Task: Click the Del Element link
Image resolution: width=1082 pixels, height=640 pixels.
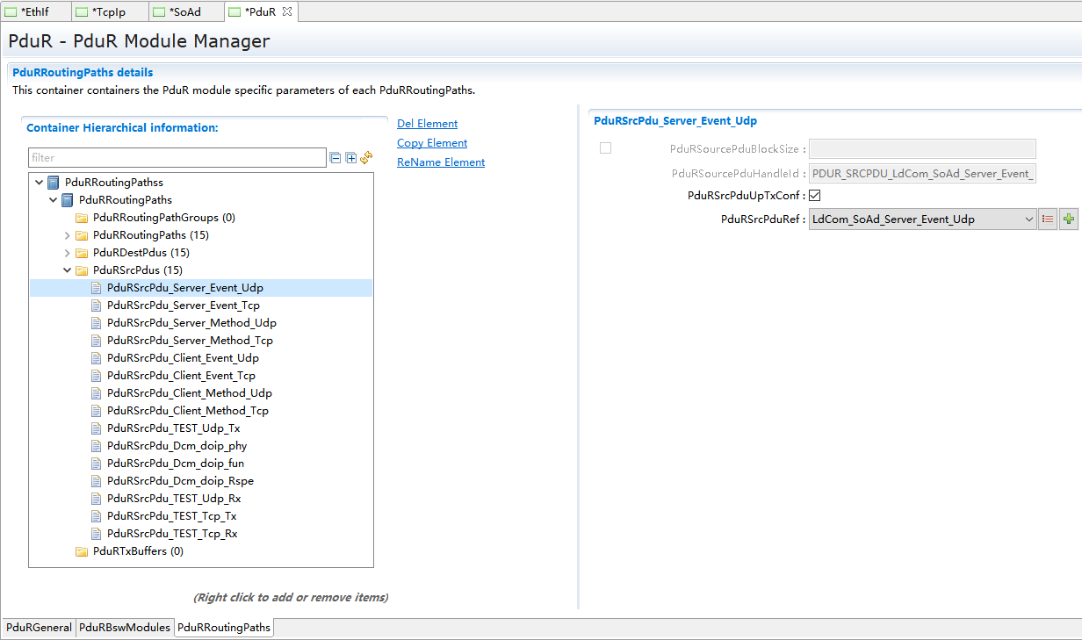Action: 427,124
